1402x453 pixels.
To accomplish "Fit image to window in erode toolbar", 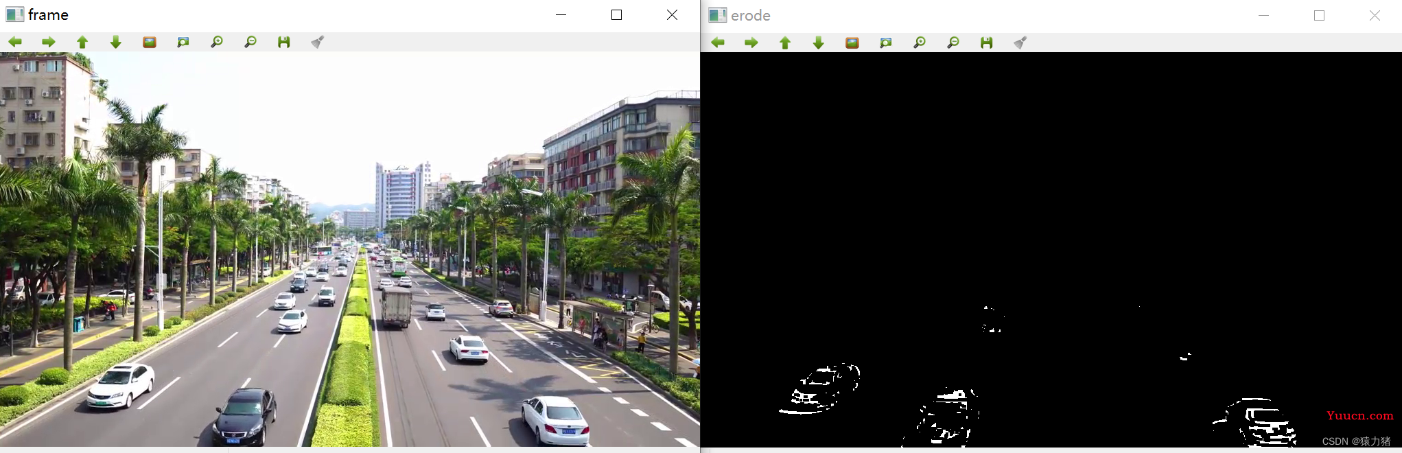I will 886,43.
